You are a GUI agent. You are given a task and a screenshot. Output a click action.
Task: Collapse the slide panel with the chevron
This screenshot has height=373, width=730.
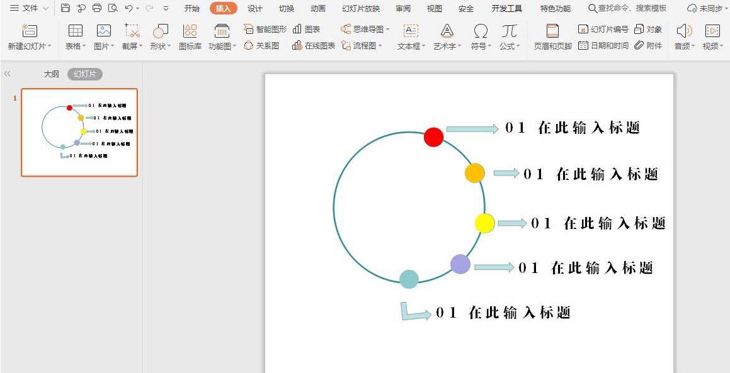(7, 73)
